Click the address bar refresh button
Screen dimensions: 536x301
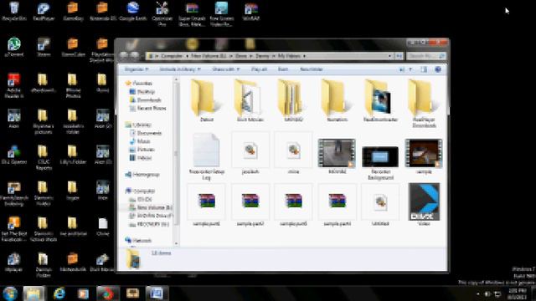click(x=399, y=56)
